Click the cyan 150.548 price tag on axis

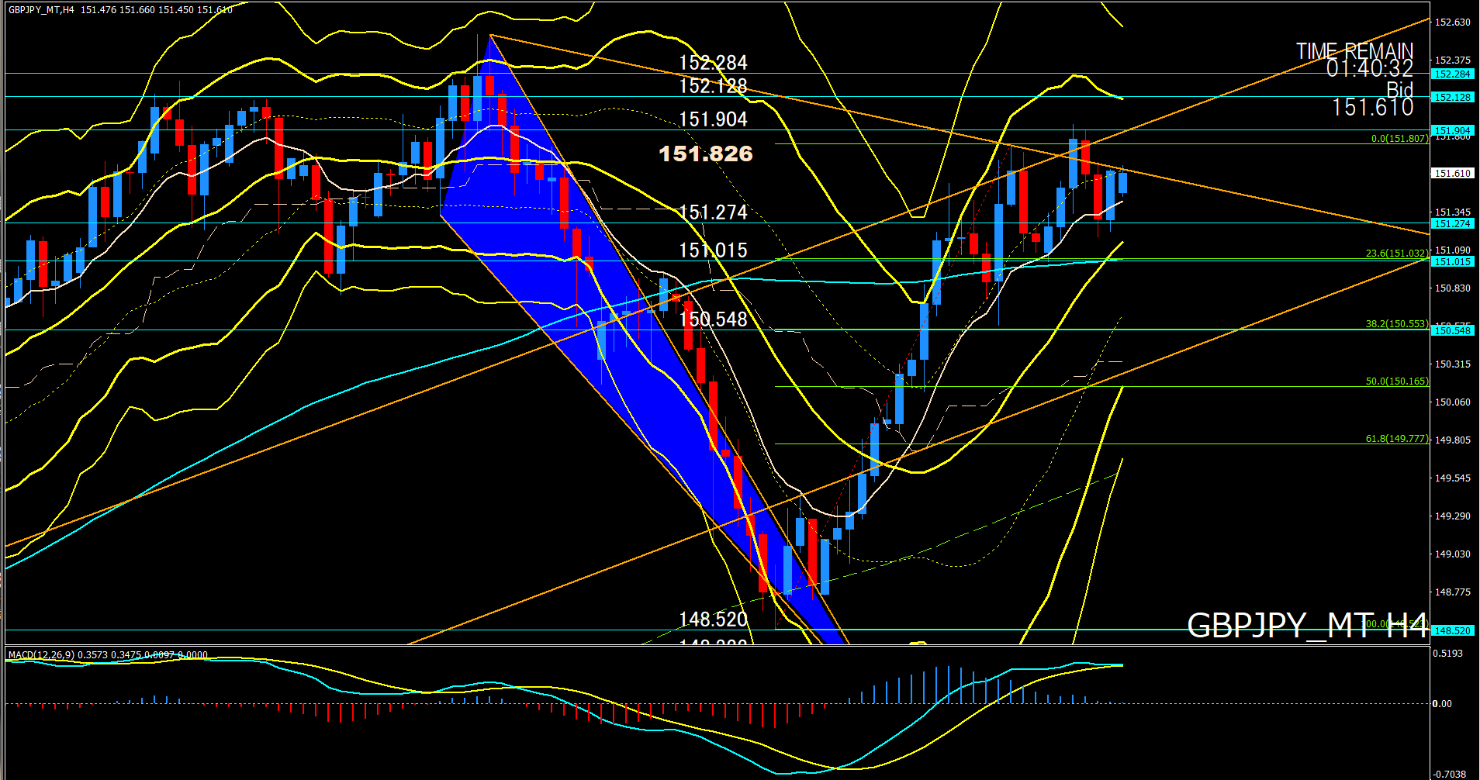[1452, 331]
